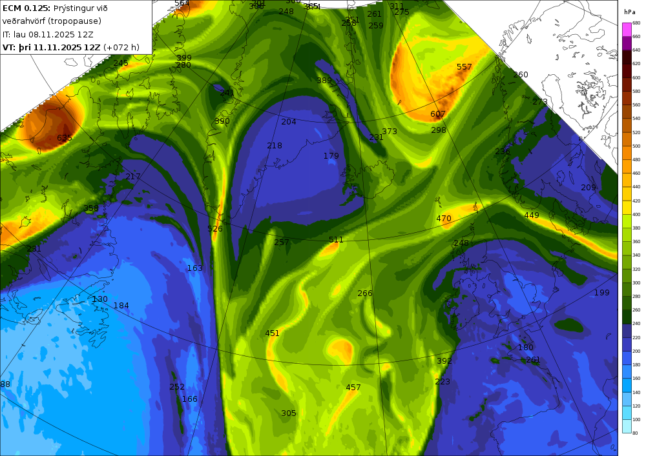Select the 390 label near Greenland

tap(222, 121)
